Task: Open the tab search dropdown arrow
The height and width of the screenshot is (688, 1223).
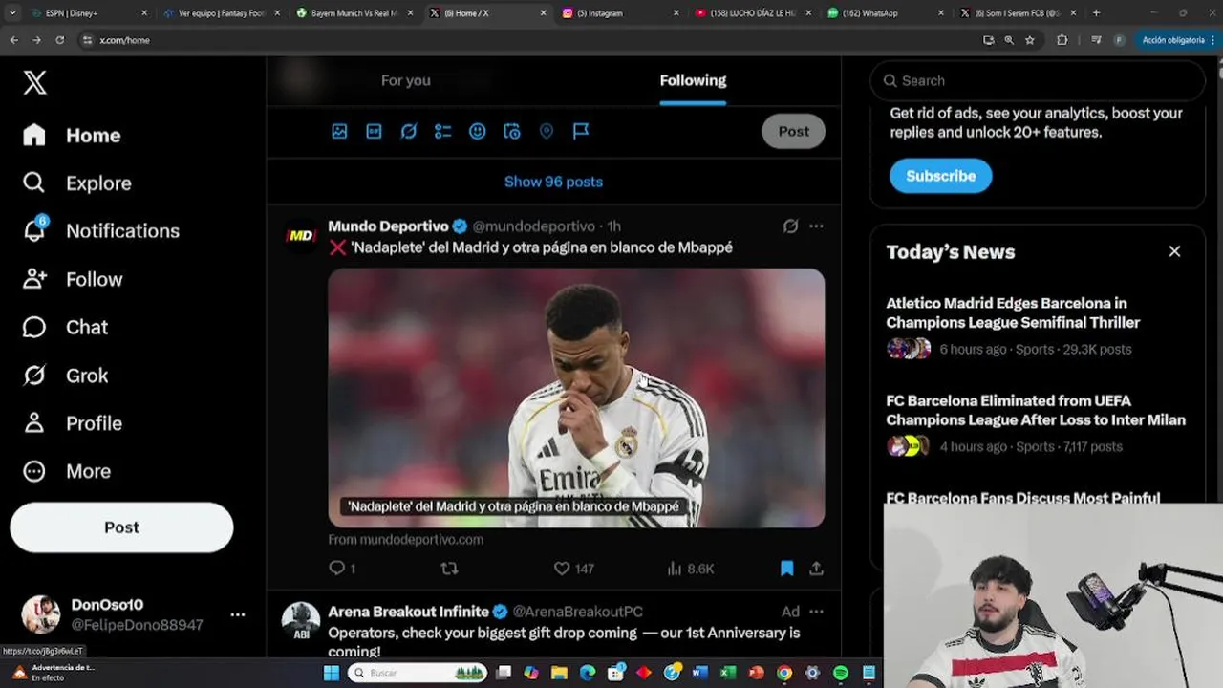Action: (11, 13)
